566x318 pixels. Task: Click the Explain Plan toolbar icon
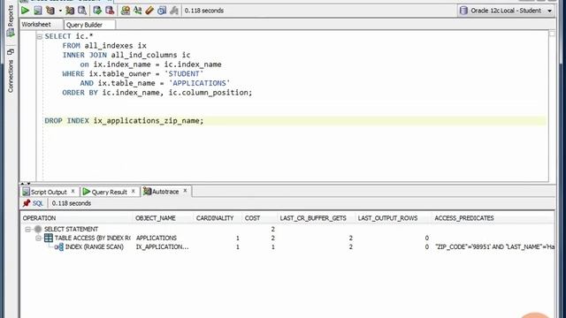pyautogui.click(x=70, y=11)
